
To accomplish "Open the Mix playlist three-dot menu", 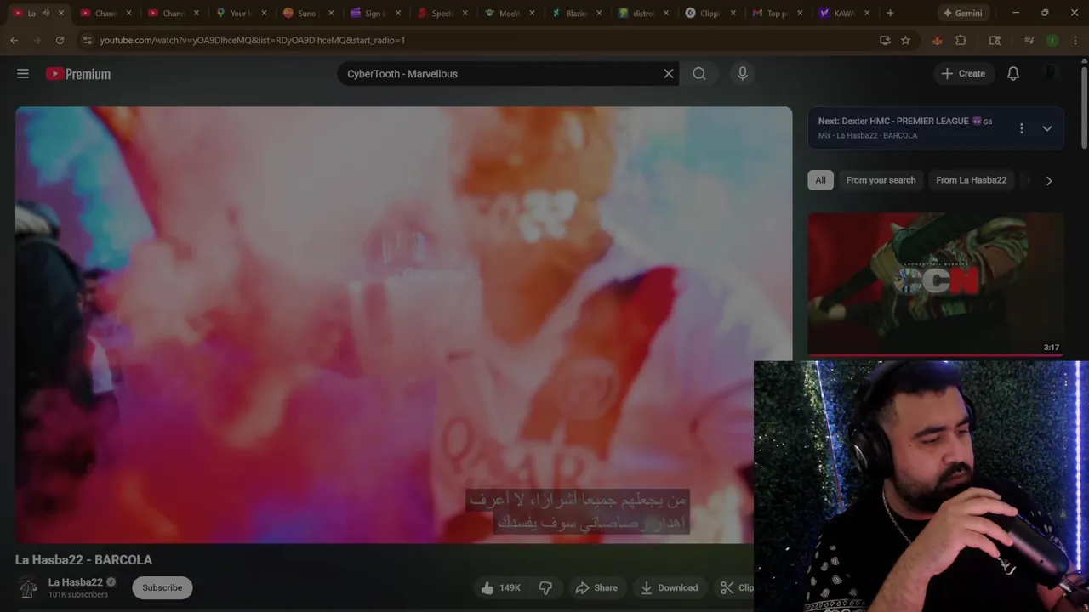I will coord(1022,128).
